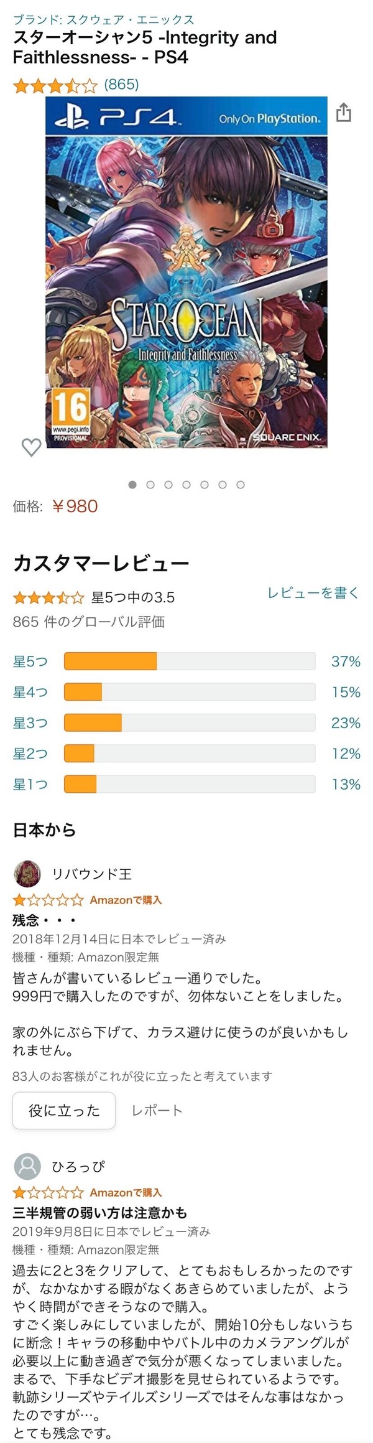373x1443 pixels.
Task: Click the star rating on ひろっぴ's review
Action: [x=48, y=1192]
